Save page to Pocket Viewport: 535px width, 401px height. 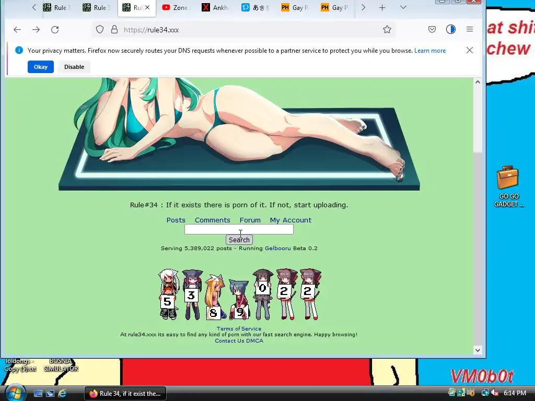[432, 29]
